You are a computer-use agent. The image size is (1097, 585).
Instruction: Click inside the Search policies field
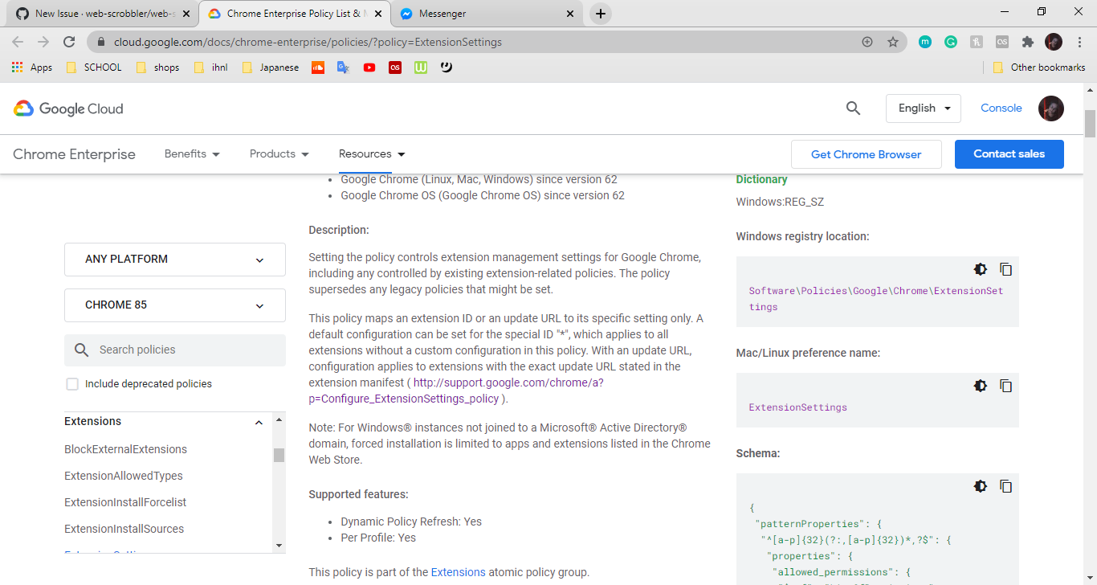pyautogui.click(x=174, y=350)
